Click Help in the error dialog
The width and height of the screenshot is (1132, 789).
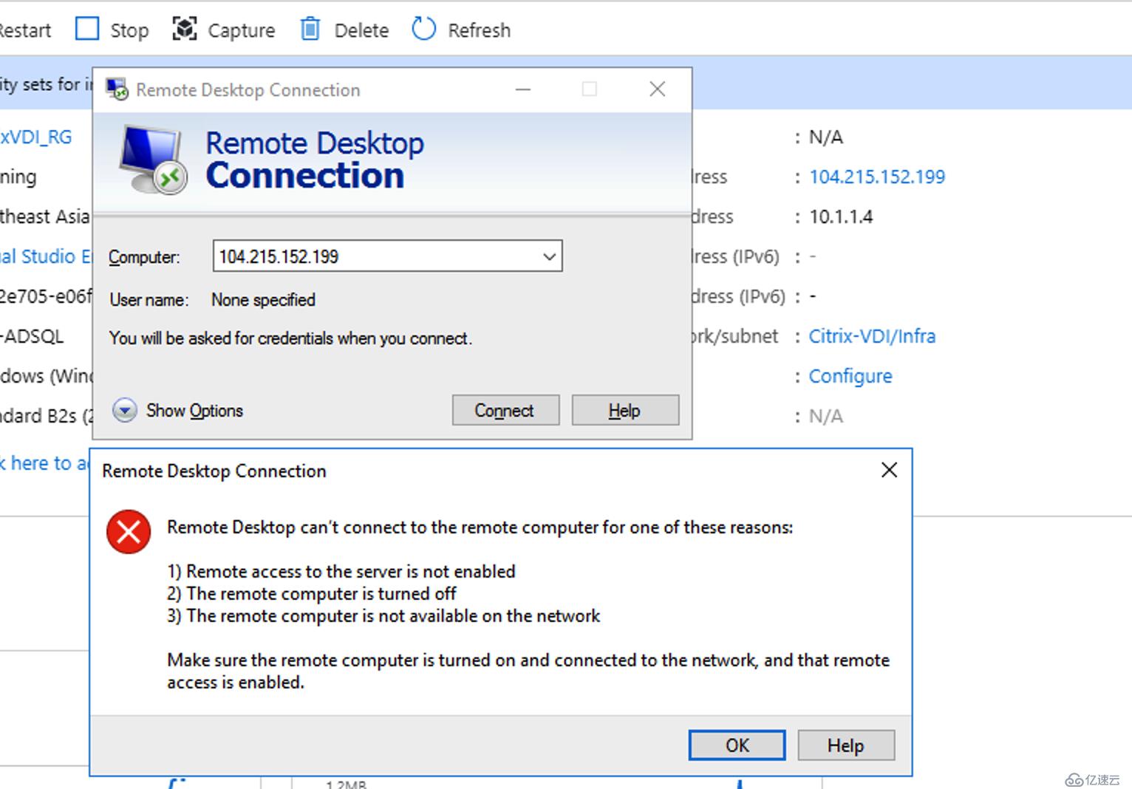coord(846,745)
